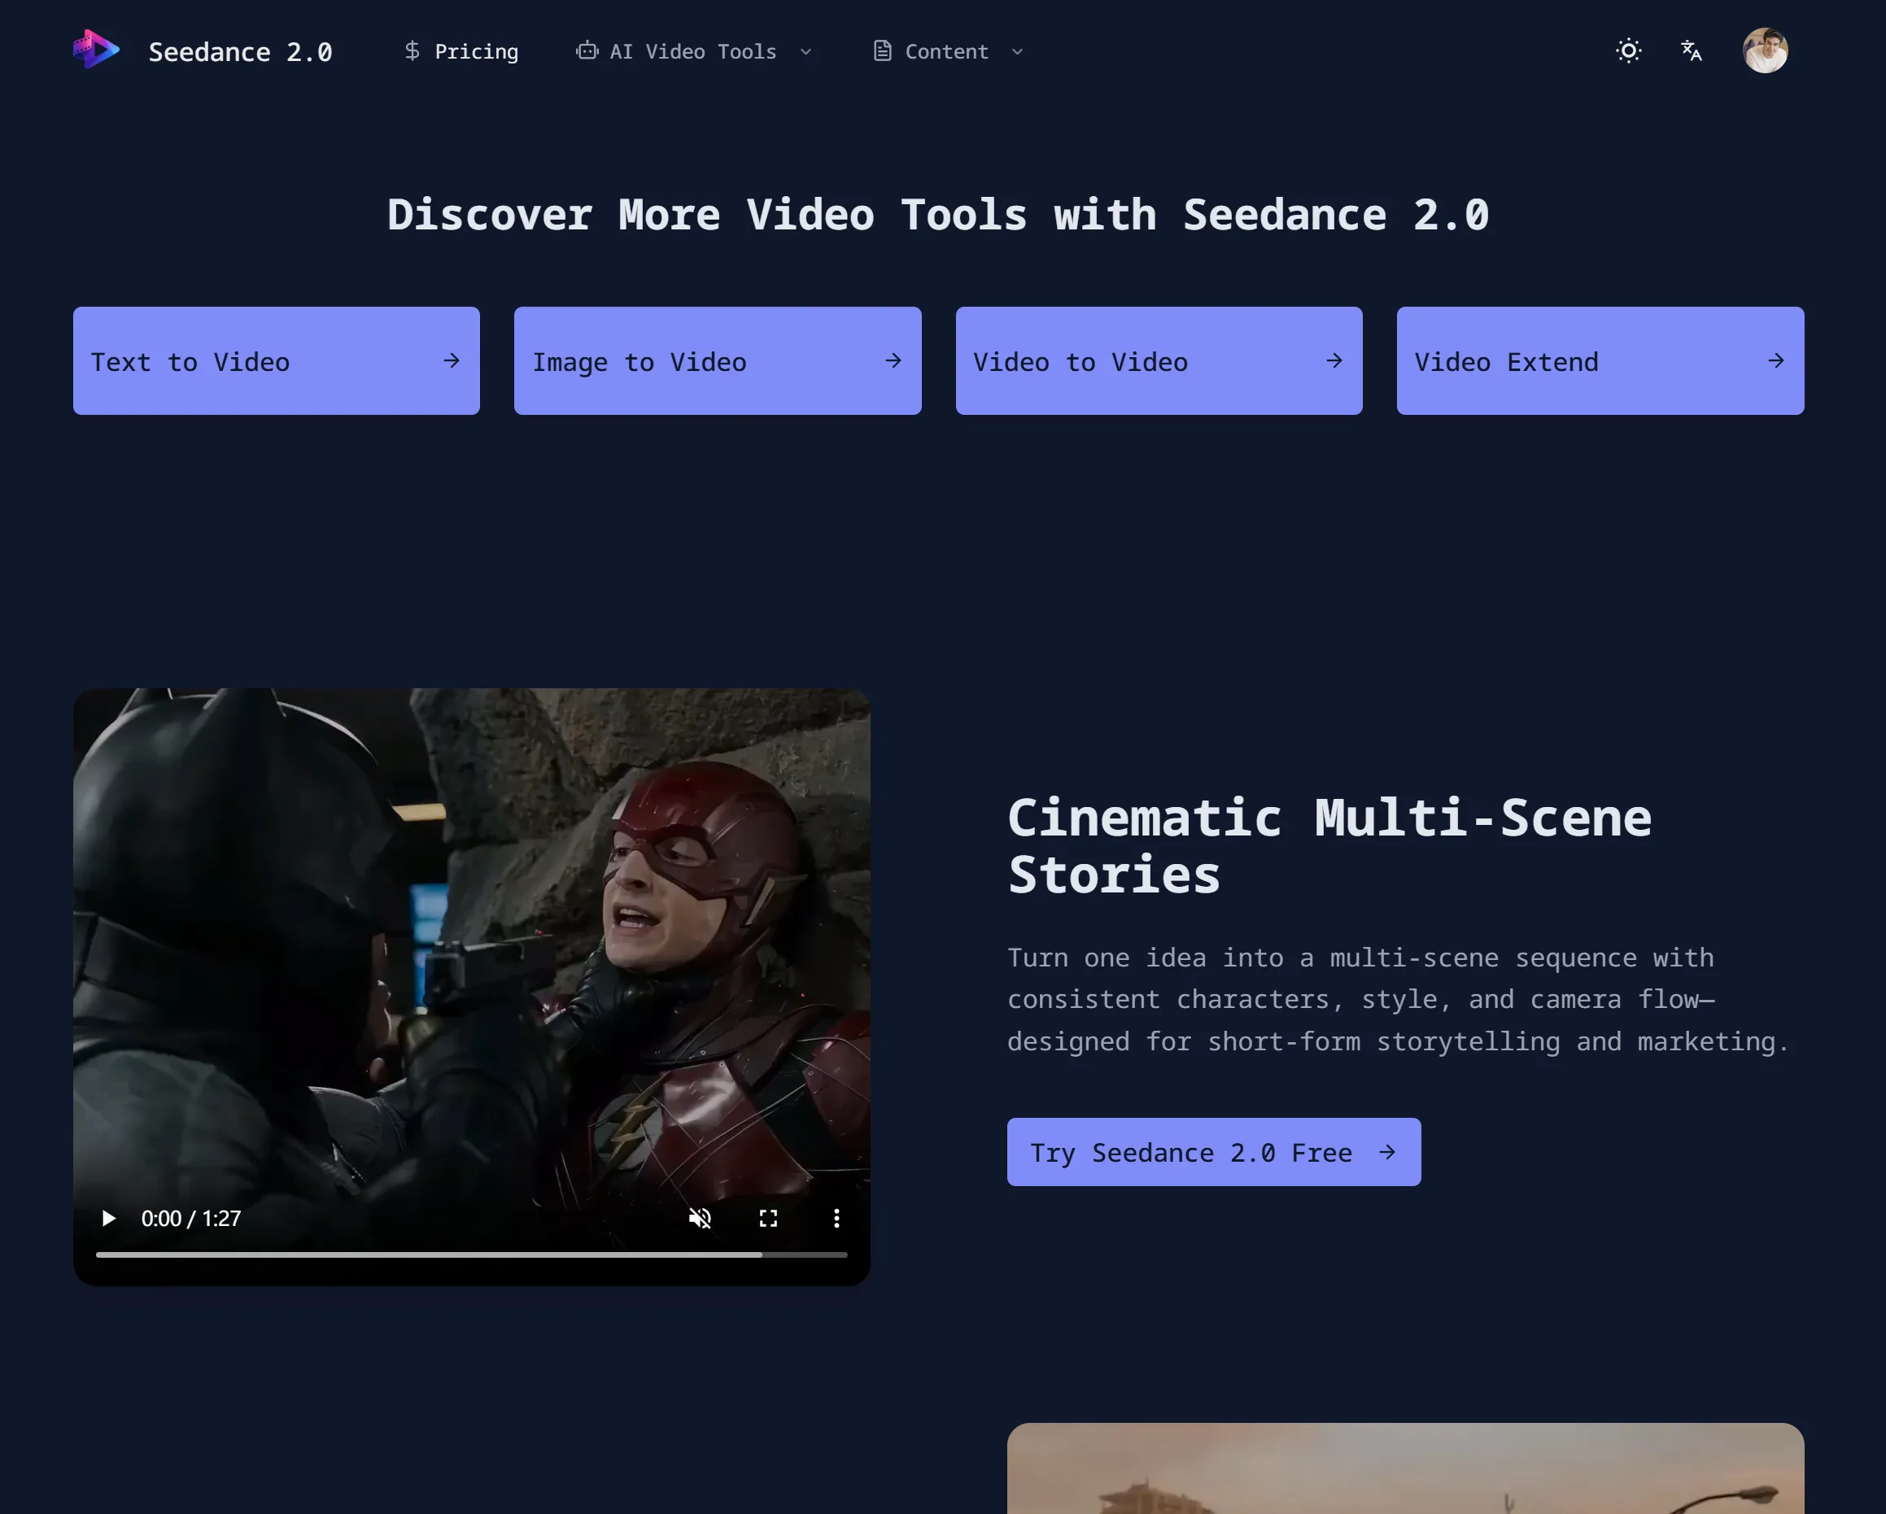Click the document icon beside Content
Viewport: 1886px width, 1514px height.
click(883, 50)
